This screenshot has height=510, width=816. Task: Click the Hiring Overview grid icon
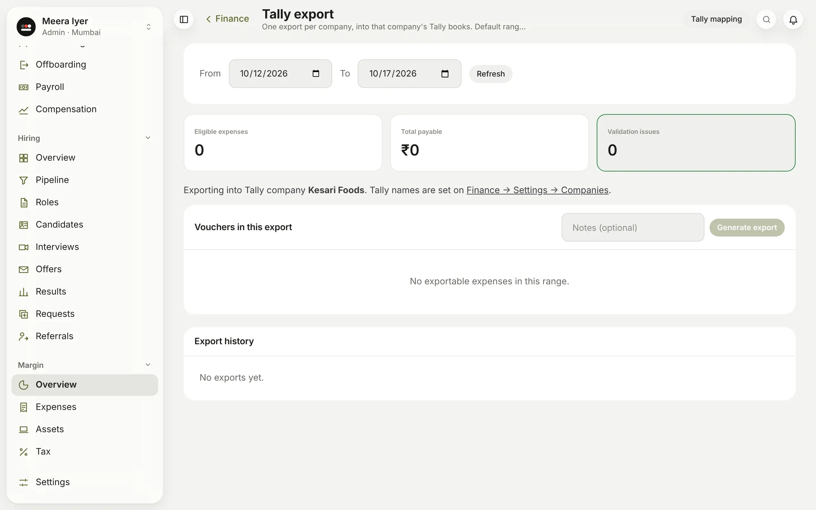[x=24, y=158]
